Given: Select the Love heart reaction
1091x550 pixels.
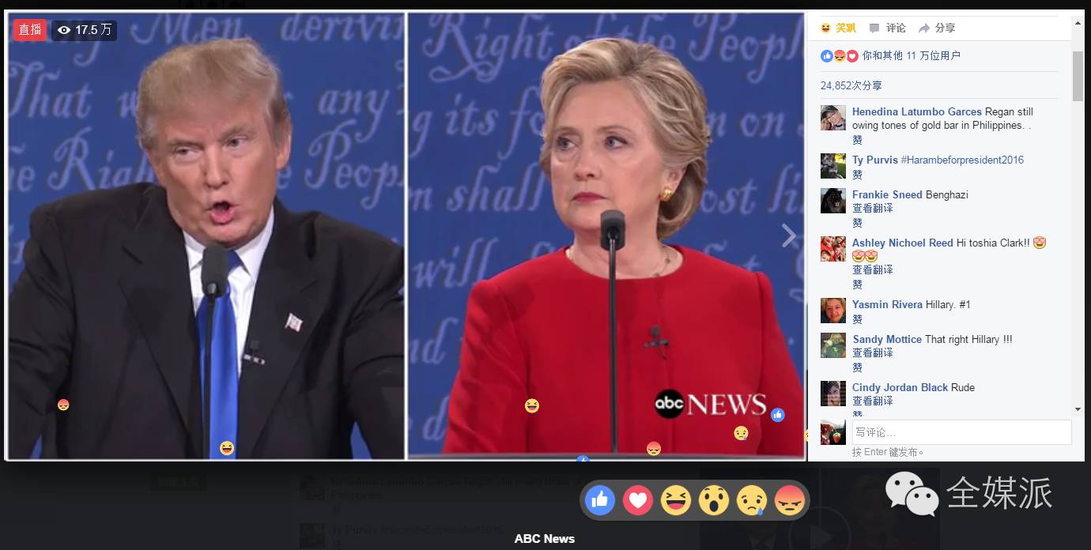Looking at the screenshot, I should click(638, 500).
